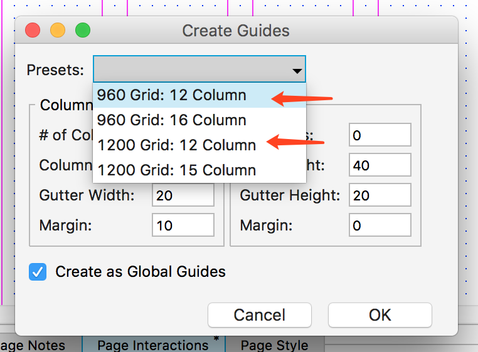
Task: Click the number of rows field above 40
Action: coord(380,135)
